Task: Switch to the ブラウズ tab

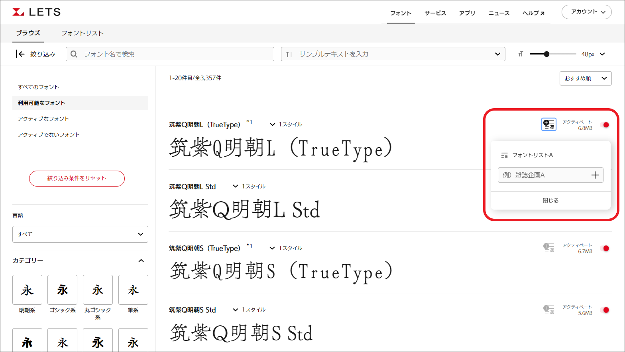Action: tap(28, 33)
